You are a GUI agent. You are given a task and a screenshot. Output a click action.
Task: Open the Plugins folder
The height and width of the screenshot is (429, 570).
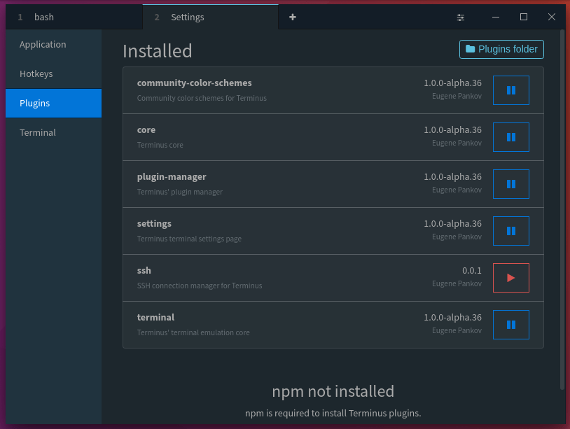coord(501,49)
